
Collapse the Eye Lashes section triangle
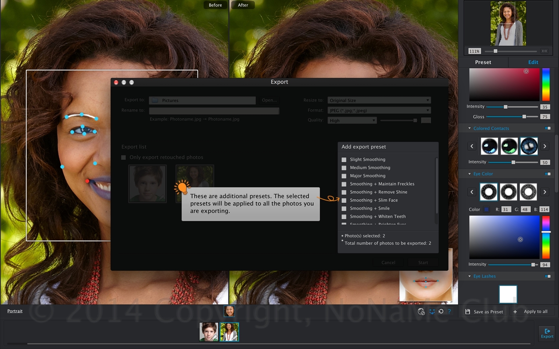tap(470, 276)
